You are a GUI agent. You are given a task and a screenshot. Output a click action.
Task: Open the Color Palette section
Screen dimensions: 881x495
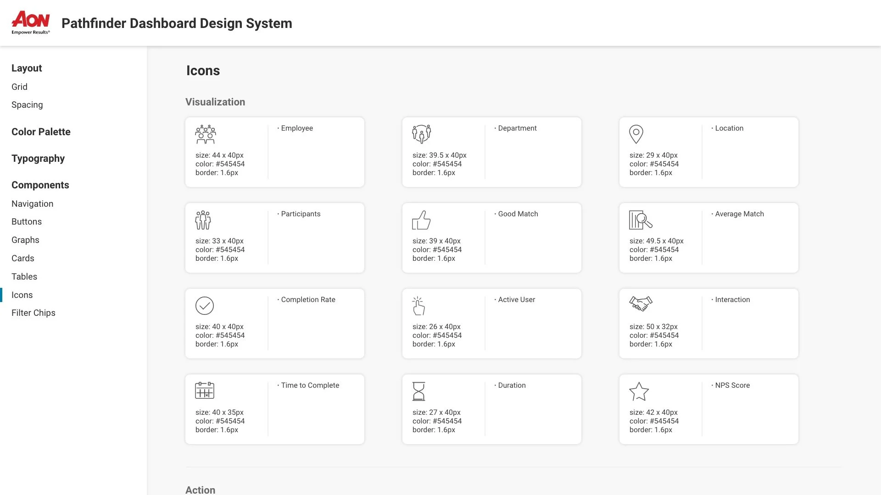click(41, 132)
